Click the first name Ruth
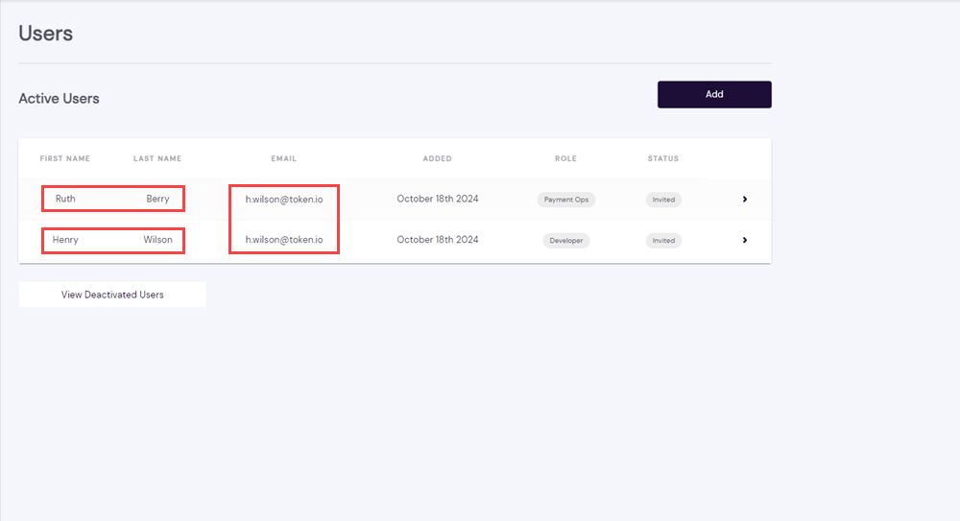 pos(65,199)
